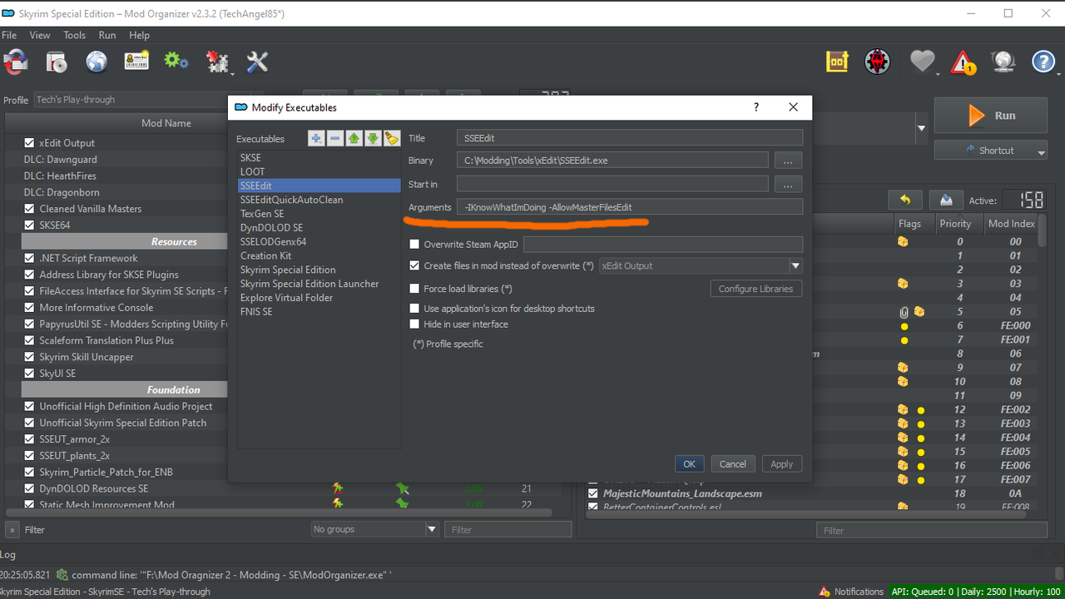The height and width of the screenshot is (599, 1065).
Task: Toggle MajesticMountains_Landscape.esm plugin checkbox
Action: tap(593, 493)
